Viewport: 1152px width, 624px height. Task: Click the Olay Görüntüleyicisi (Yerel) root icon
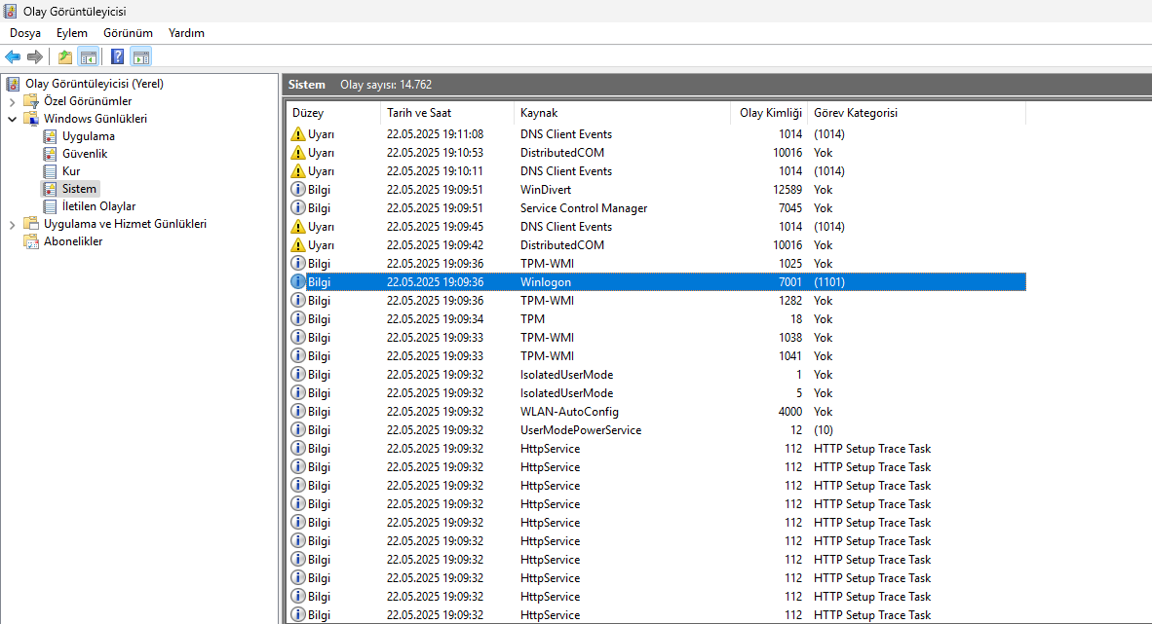click(x=13, y=84)
